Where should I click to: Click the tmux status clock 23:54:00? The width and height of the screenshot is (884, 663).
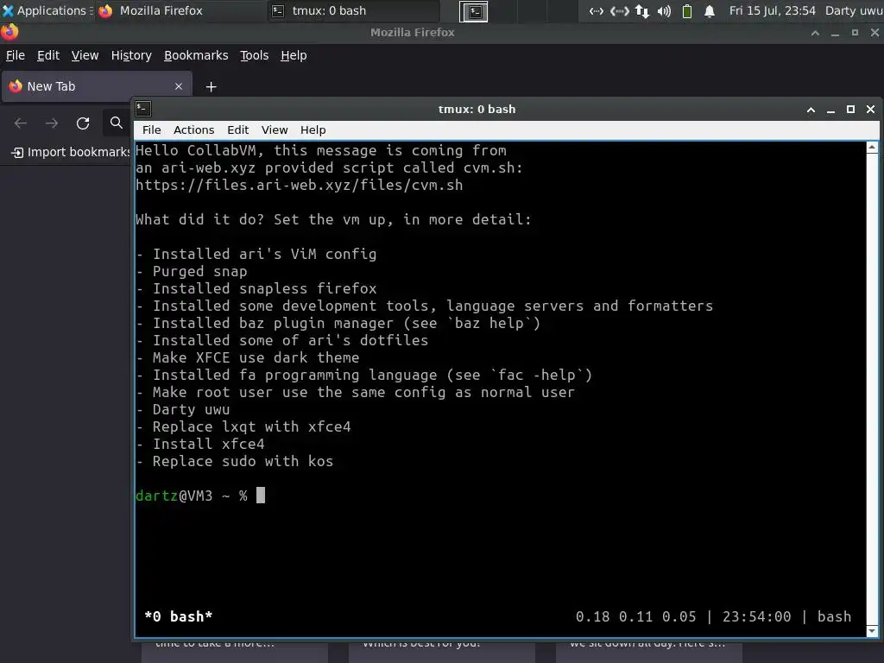pyautogui.click(x=756, y=616)
